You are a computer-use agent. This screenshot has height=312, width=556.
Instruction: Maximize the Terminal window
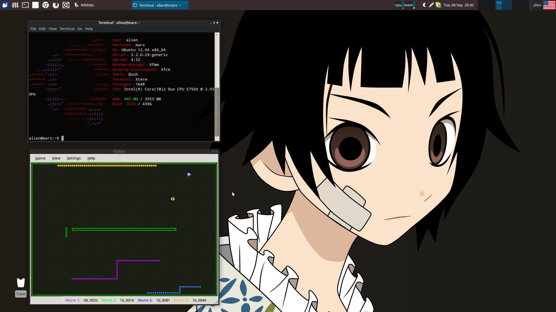point(214,23)
